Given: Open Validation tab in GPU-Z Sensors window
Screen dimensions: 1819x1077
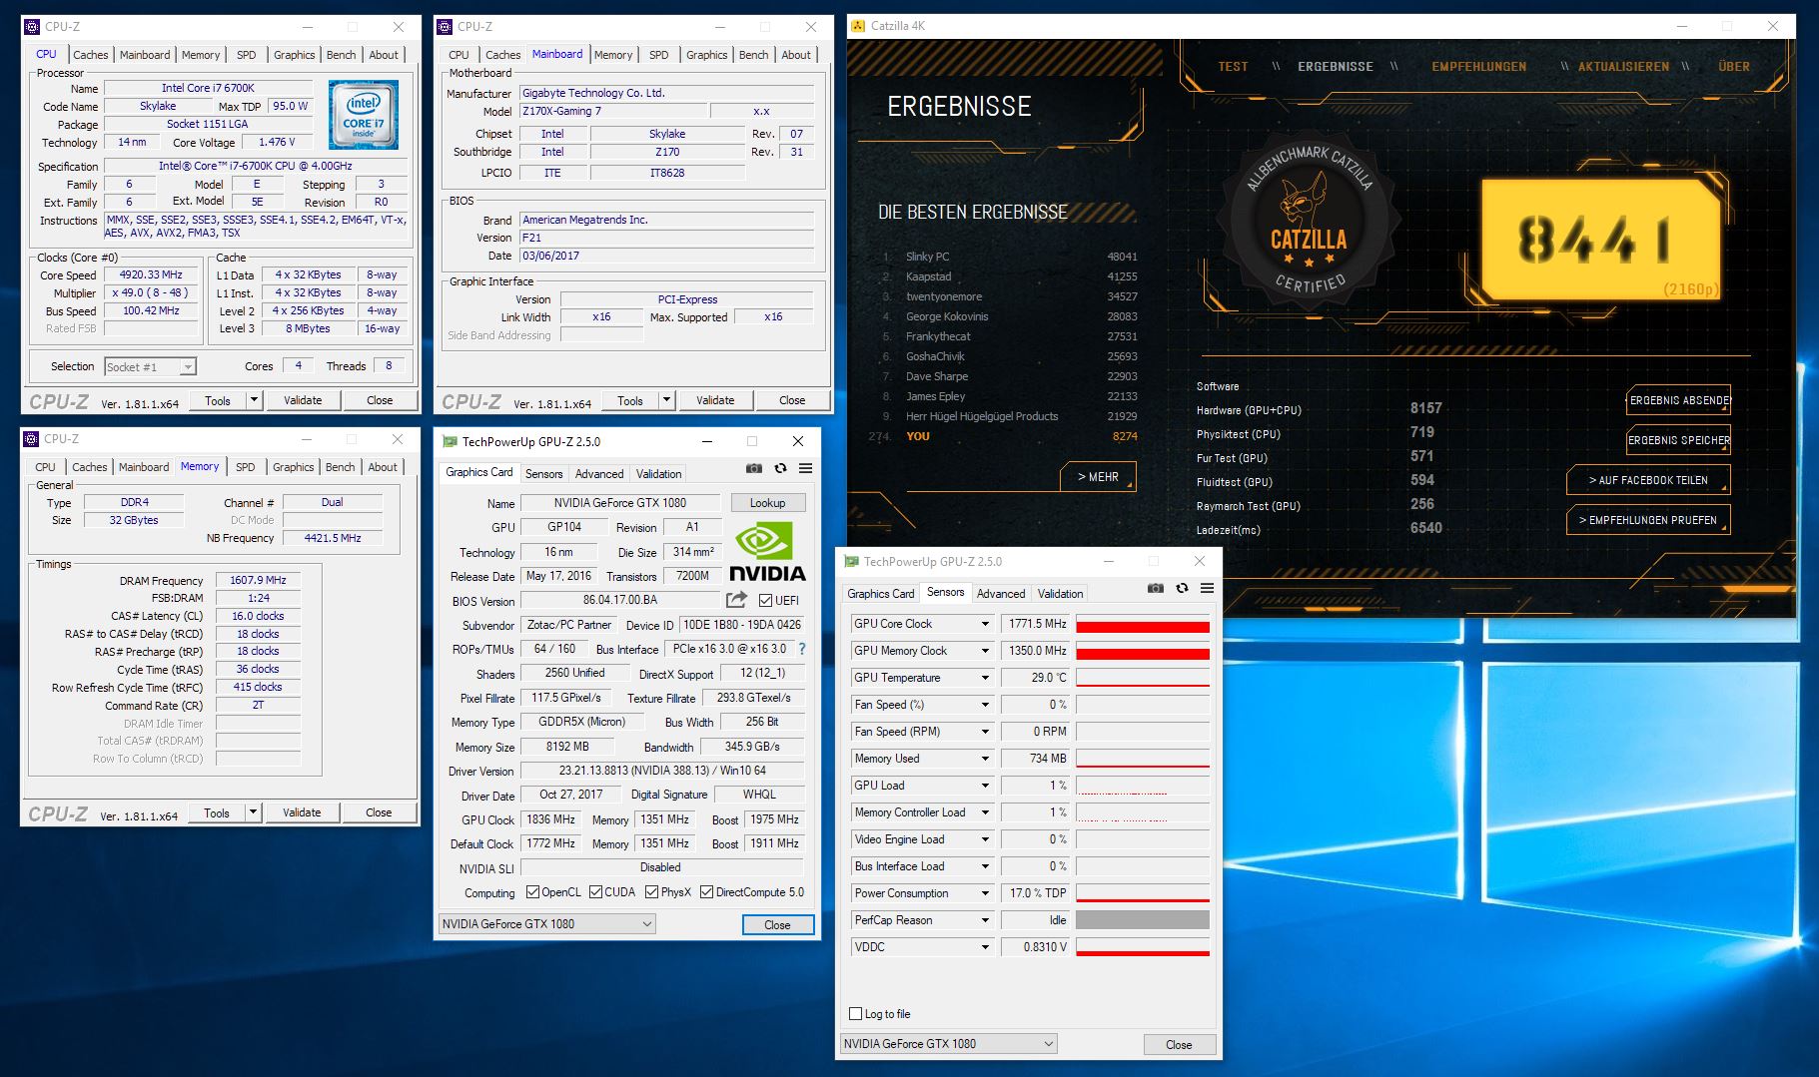Looking at the screenshot, I should 1060,594.
